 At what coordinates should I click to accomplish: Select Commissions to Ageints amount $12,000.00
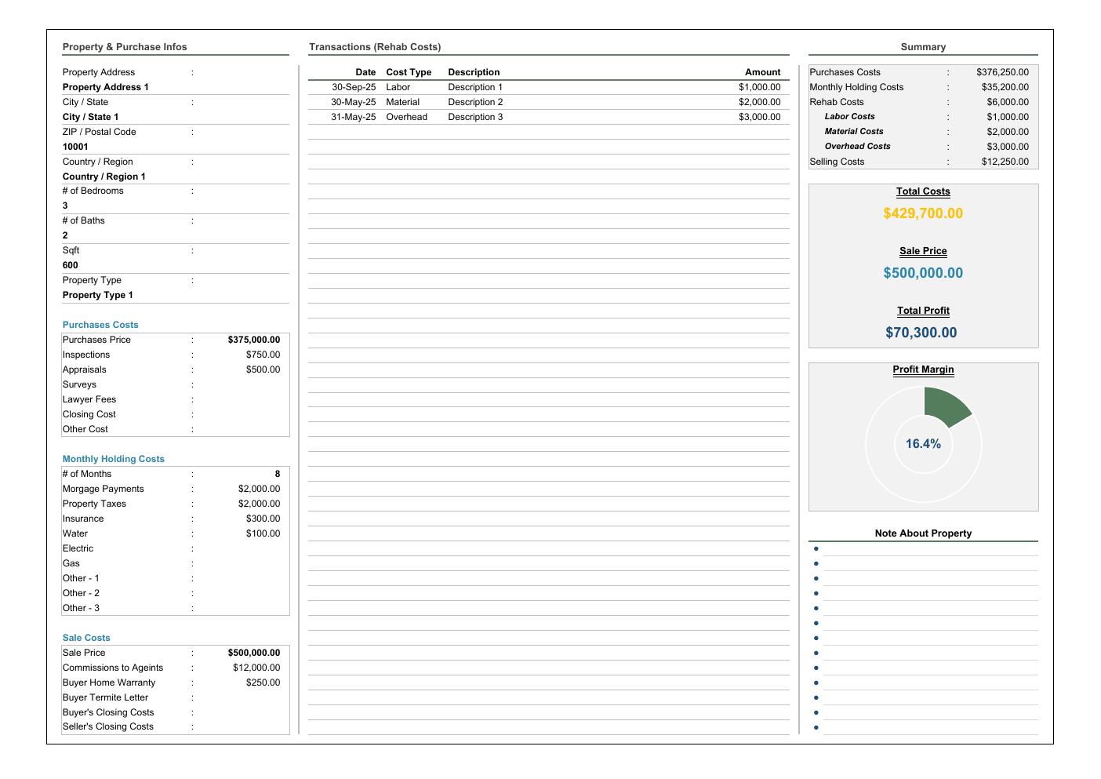point(256,668)
